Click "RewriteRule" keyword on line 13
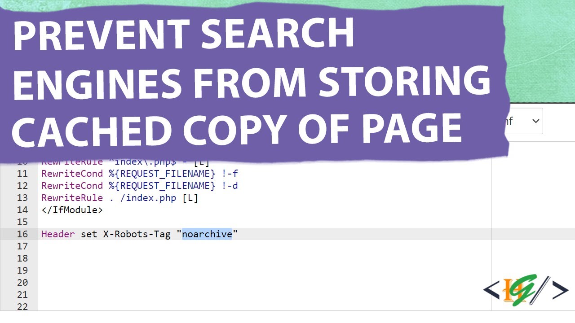Screen dimensions: 575x323 [x=72, y=198]
